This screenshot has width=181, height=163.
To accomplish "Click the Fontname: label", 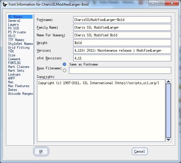I will coord(45,20).
